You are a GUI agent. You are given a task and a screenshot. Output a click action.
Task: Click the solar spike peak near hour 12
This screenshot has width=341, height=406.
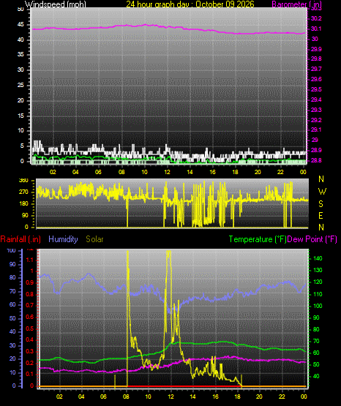pyautogui.click(x=168, y=252)
